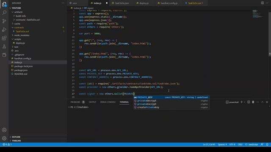Screen dimensions: 271x152
Task: Switch to the deploy.js editor tab
Action: click(144, 3)
